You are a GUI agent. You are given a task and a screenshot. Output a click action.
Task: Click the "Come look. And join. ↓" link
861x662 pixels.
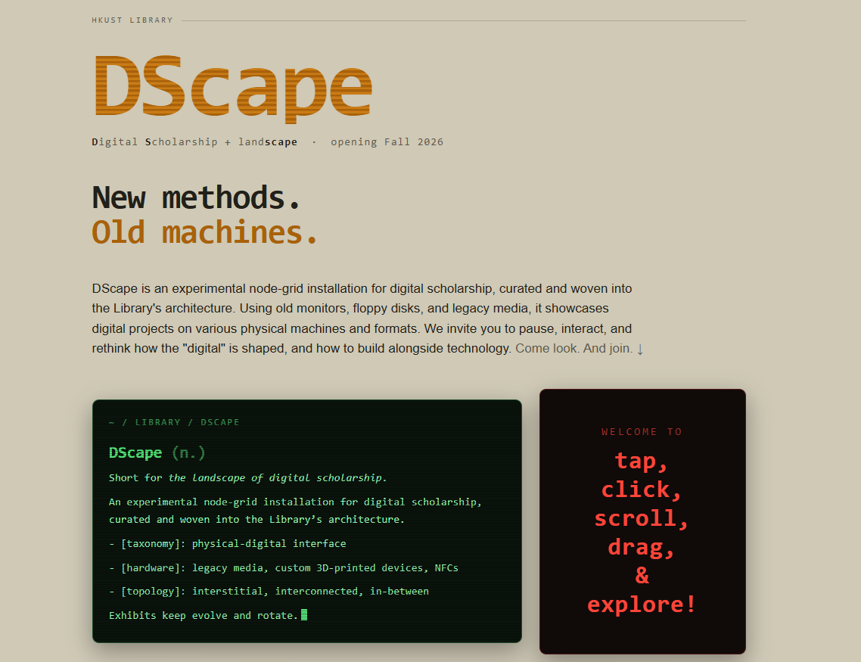(580, 349)
